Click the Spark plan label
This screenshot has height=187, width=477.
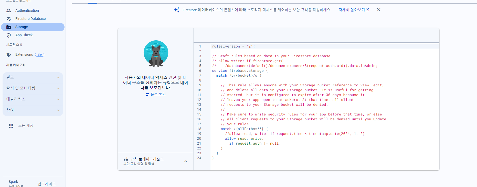[13, 182]
